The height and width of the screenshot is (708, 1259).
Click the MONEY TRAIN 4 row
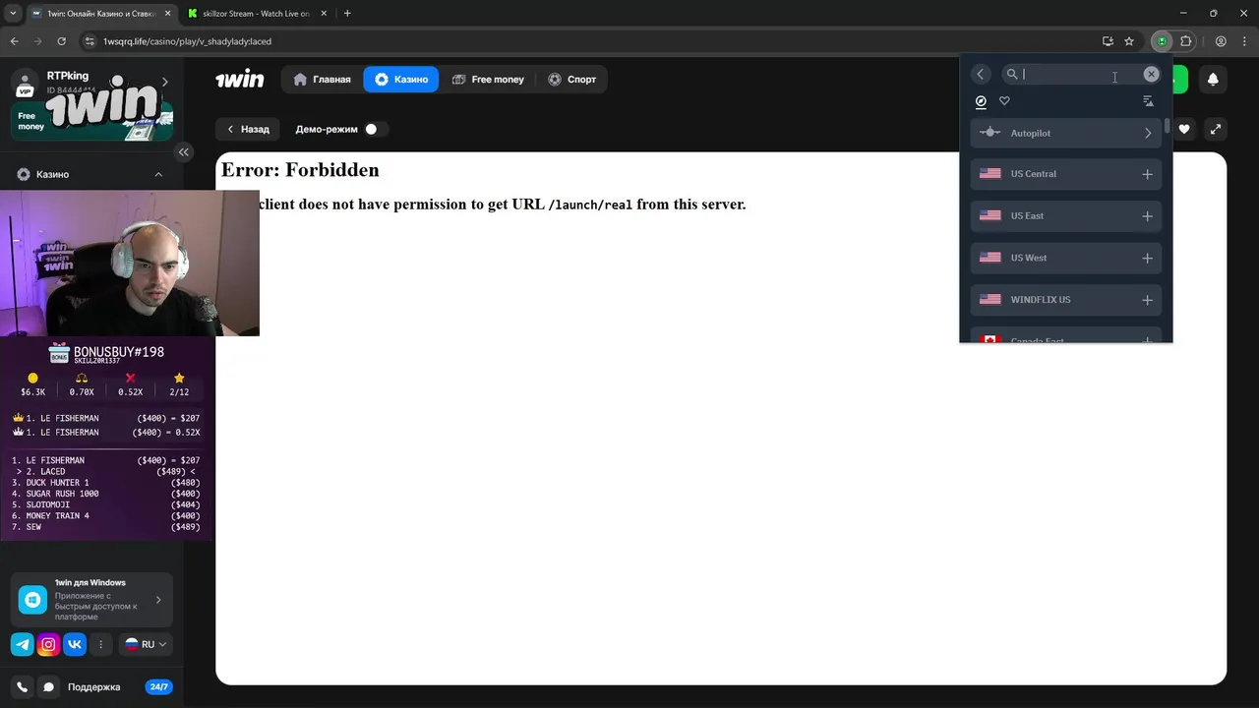[x=106, y=516]
